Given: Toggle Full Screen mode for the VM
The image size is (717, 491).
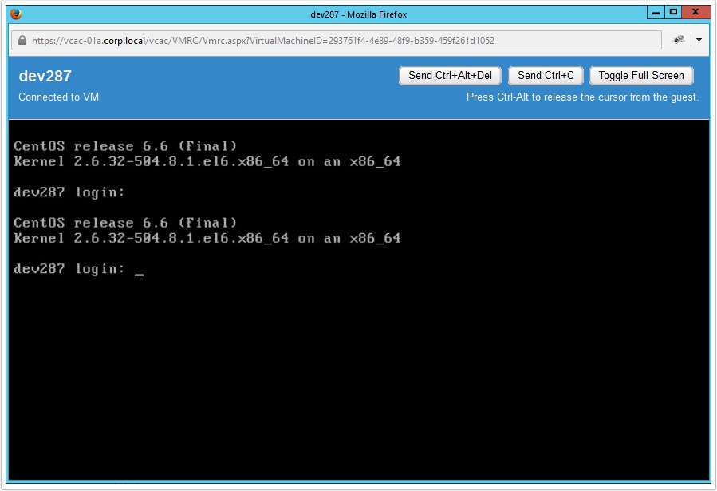Looking at the screenshot, I should click(x=641, y=76).
